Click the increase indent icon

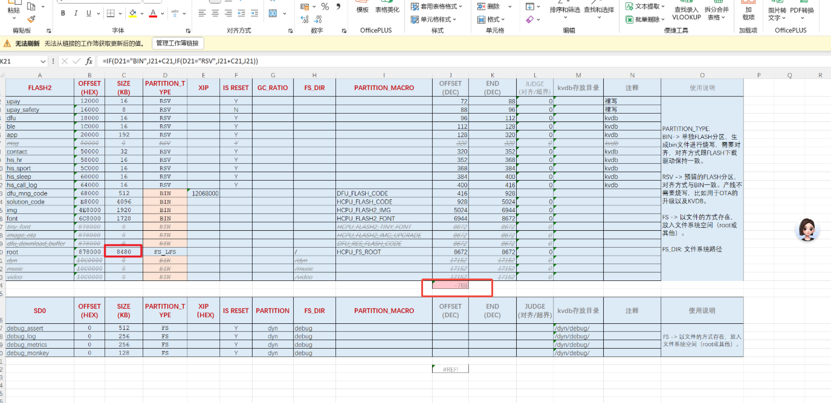254,13
